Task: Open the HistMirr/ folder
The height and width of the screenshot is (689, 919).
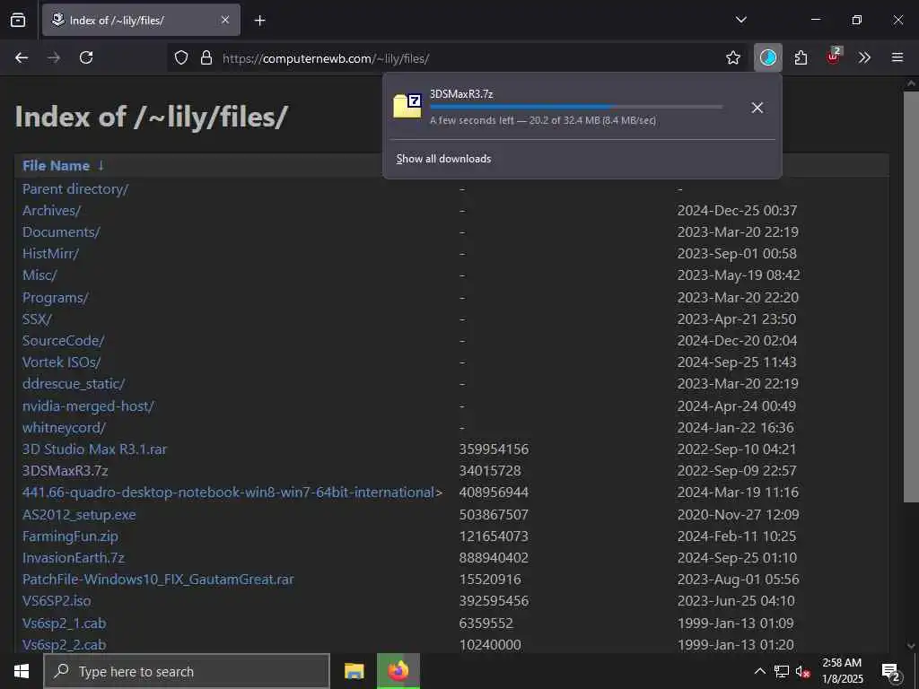Action: pos(50,254)
